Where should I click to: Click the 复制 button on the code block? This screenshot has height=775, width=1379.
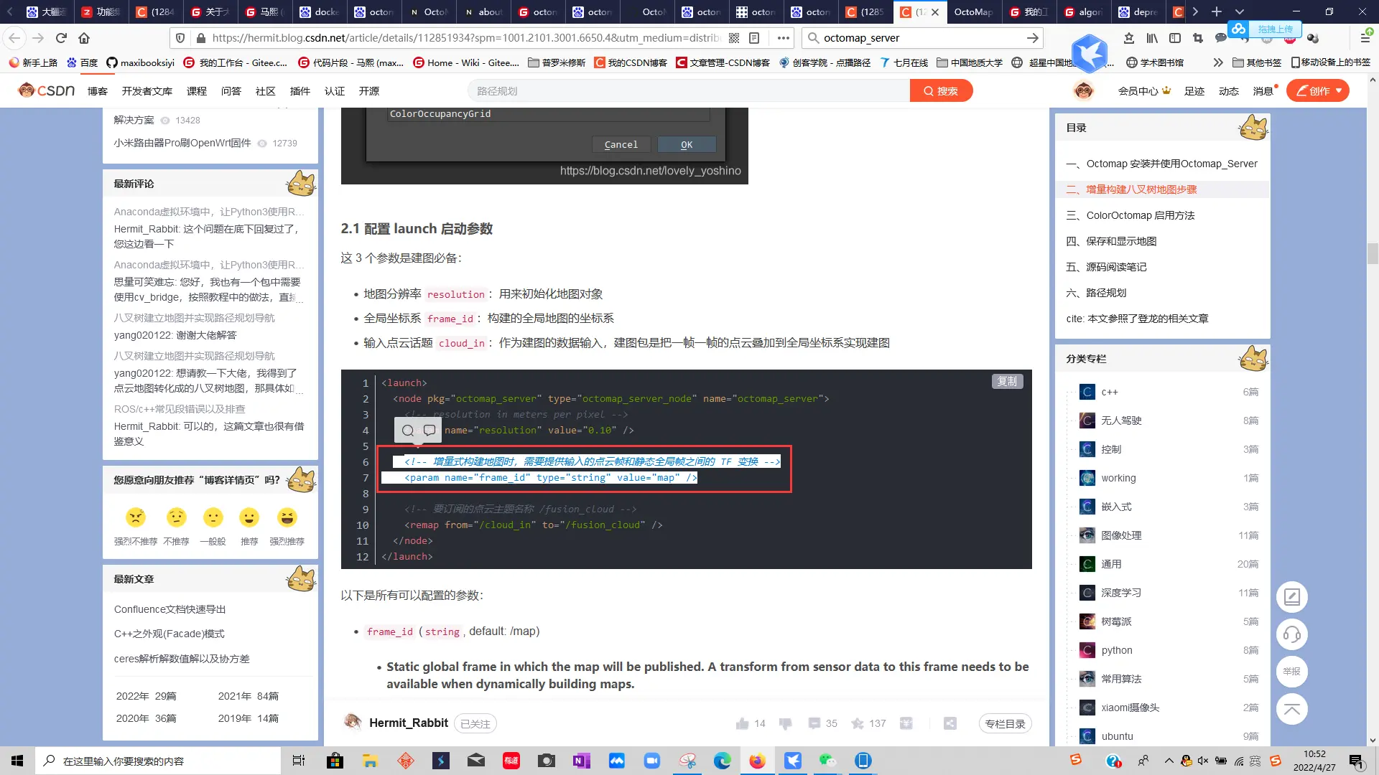[1007, 381]
